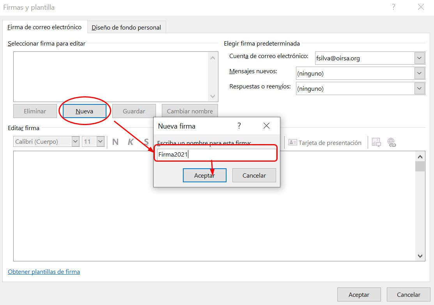The width and height of the screenshot is (434, 305).
Task: Click the help icon in the main title bar
Action: pos(393,7)
